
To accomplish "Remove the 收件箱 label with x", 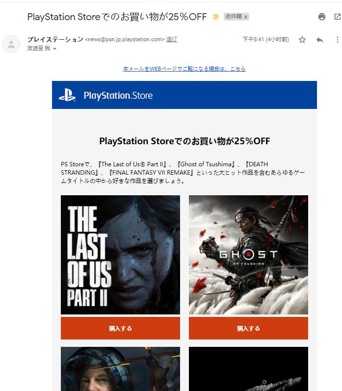I will click(x=246, y=17).
